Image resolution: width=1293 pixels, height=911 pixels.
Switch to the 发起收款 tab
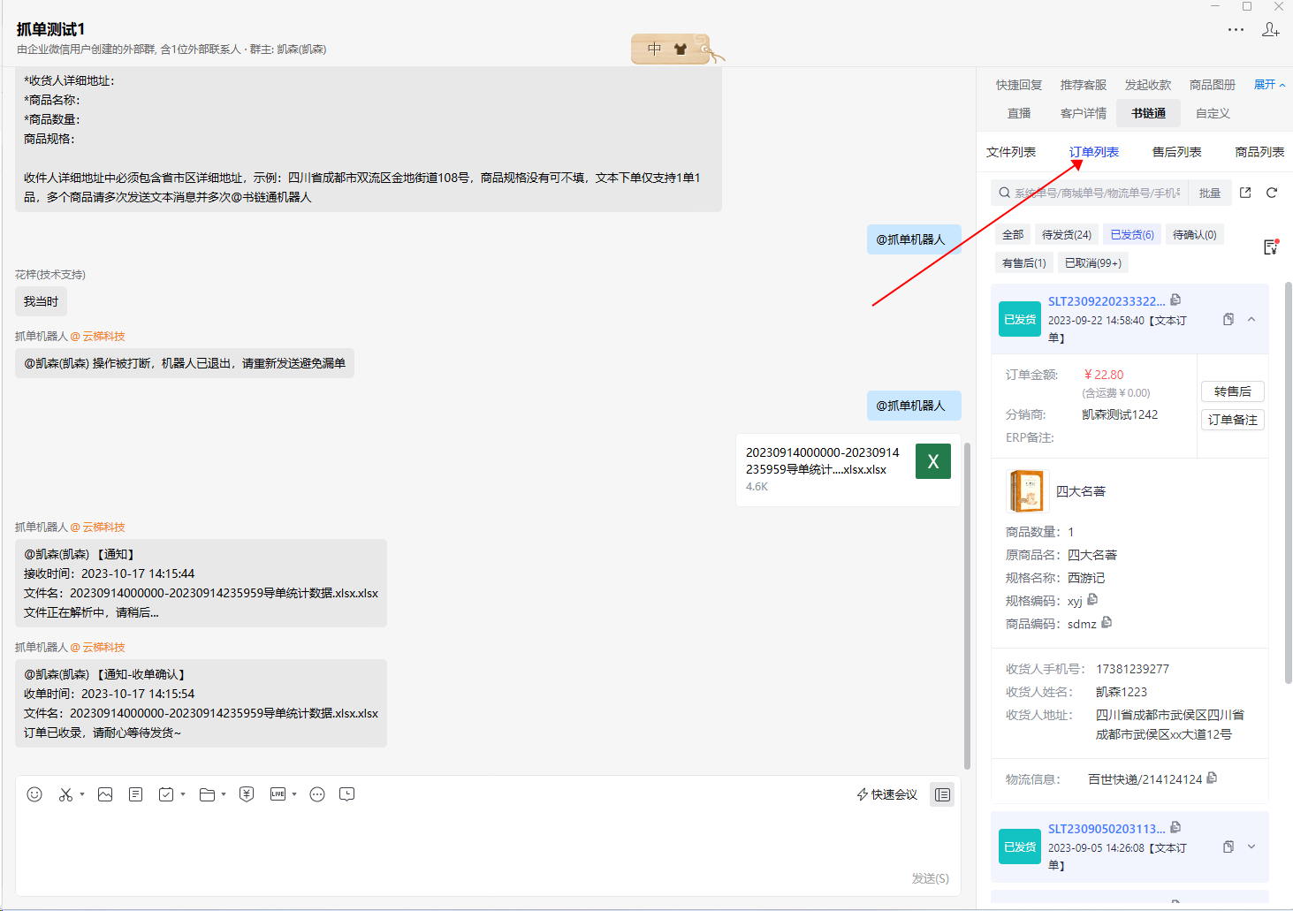pyautogui.click(x=1148, y=85)
